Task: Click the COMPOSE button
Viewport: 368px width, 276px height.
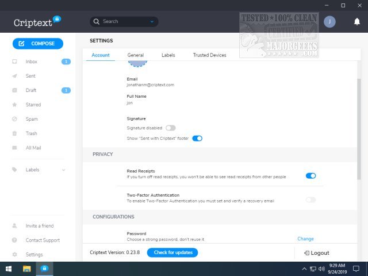Action: 38,44
